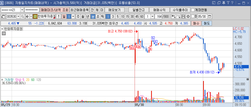Click the 최고 4,750 (08:02) high label
251x107 pixels.
[120, 31]
